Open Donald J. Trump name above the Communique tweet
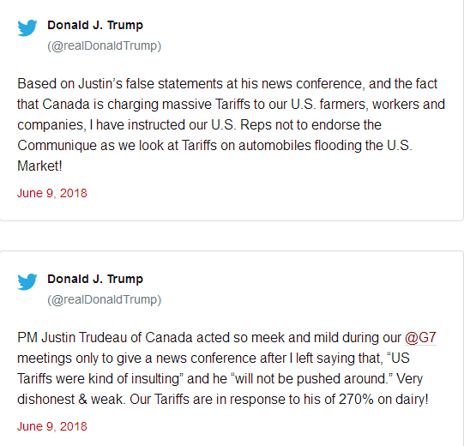 95,25
